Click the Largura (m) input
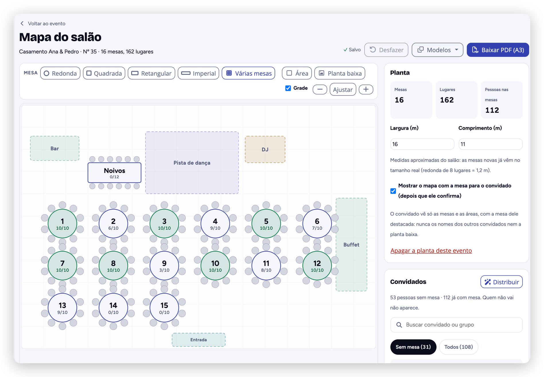 coord(422,144)
